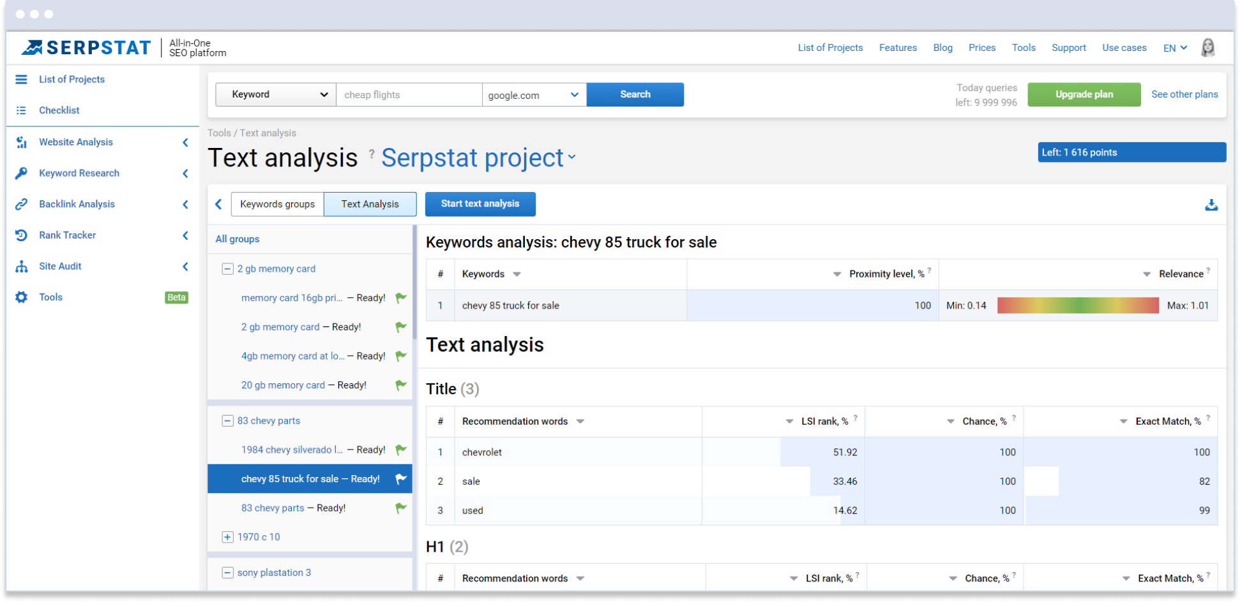Click the Rank Tracker history icon
The image size is (1240, 602).
[x=21, y=235]
